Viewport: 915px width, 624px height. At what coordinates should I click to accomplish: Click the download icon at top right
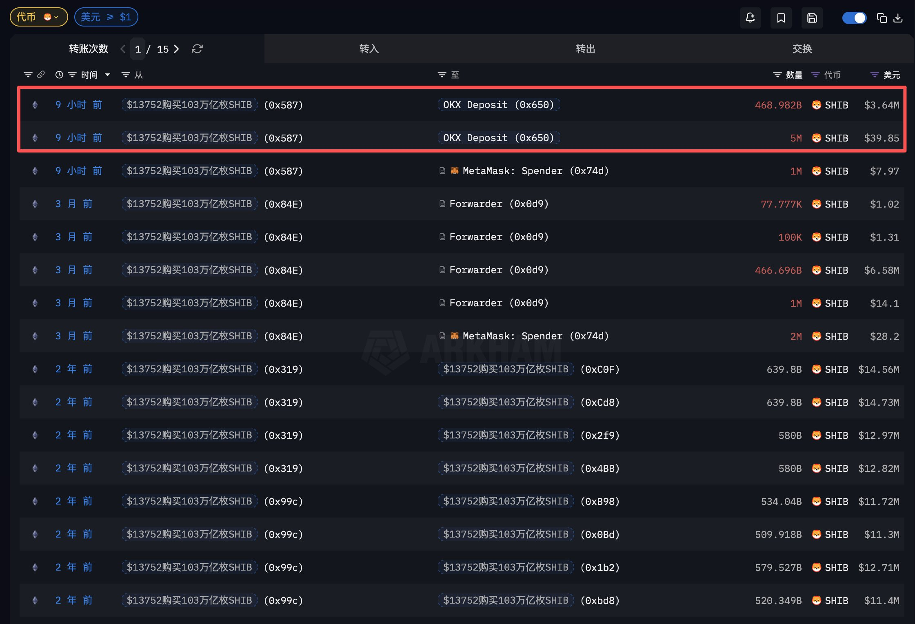point(898,18)
